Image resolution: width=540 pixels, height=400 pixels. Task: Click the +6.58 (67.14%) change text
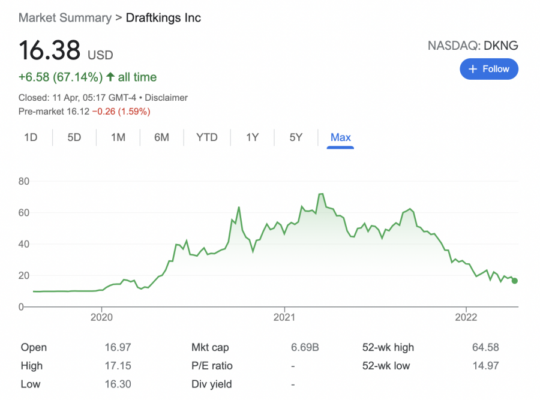click(61, 77)
